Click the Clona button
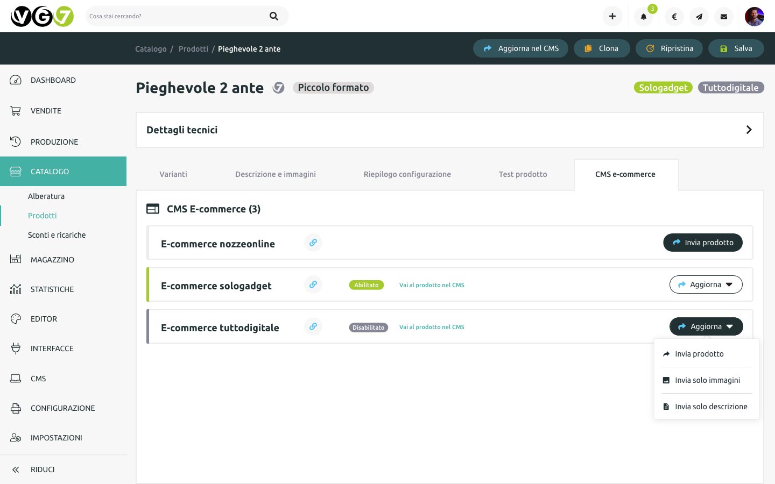Image resolution: width=775 pixels, height=484 pixels. pyautogui.click(x=602, y=48)
